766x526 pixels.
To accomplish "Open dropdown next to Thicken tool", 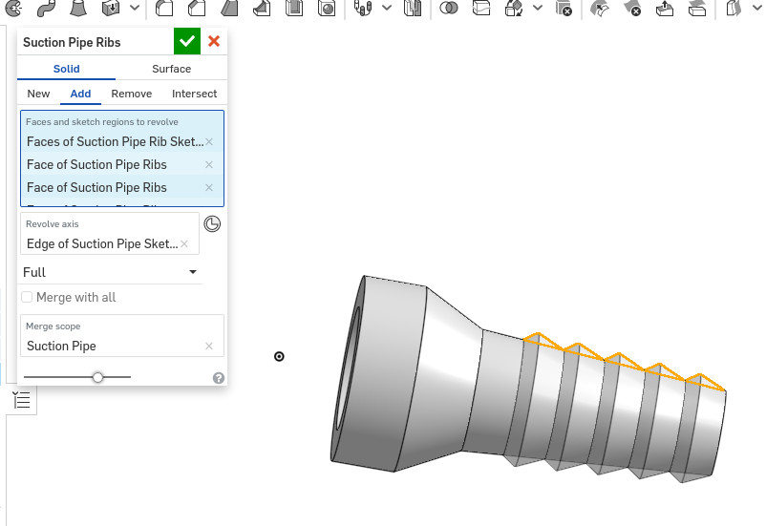I will coord(135,8).
